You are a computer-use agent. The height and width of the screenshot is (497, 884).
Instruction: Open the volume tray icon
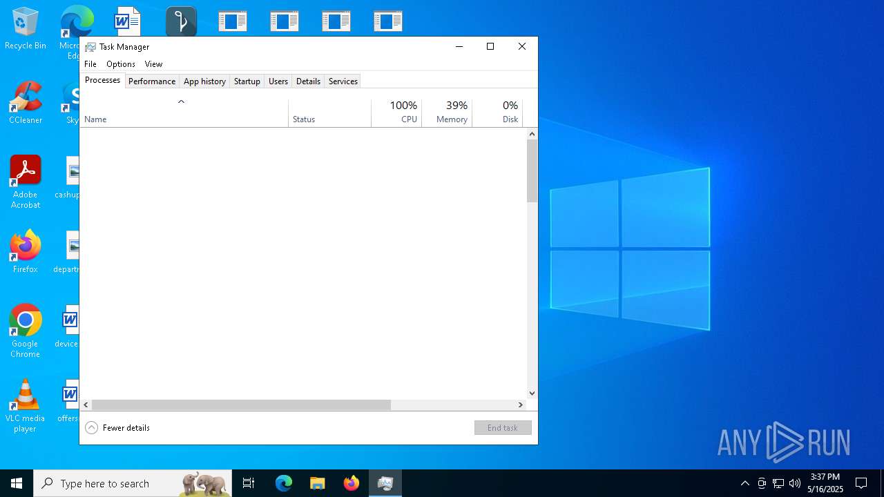[795, 483]
